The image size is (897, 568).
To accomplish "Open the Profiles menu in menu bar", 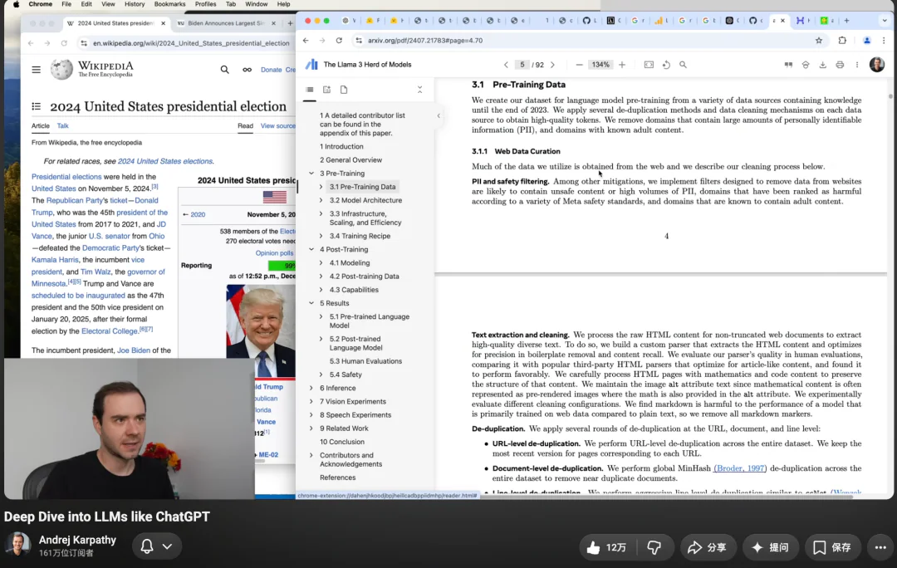I will point(205,4).
